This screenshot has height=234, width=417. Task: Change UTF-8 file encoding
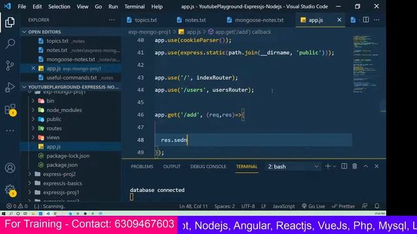(248, 206)
